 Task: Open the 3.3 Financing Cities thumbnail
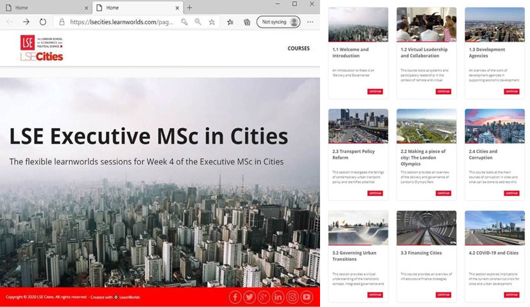coord(426,227)
